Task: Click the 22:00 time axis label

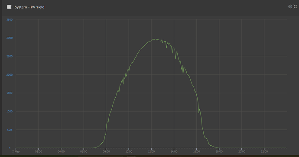Action: click(x=264, y=151)
